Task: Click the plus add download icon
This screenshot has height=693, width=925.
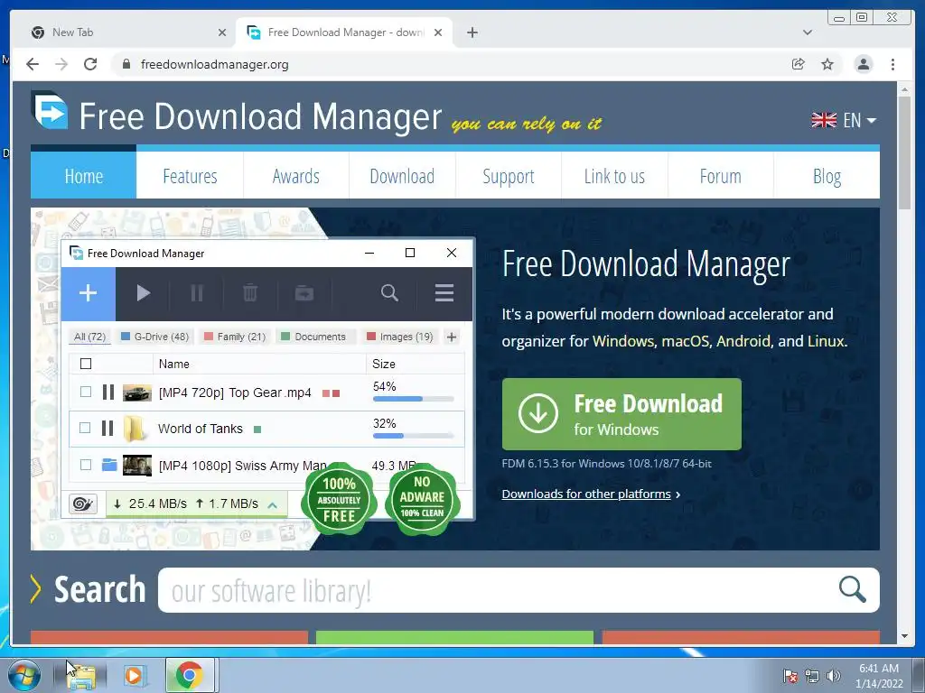Action: click(x=88, y=293)
